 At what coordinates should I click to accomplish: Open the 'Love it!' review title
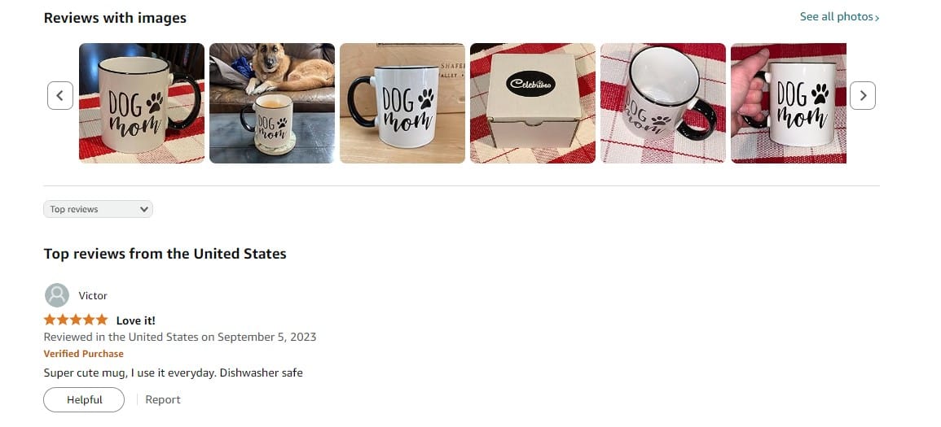tap(135, 320)
